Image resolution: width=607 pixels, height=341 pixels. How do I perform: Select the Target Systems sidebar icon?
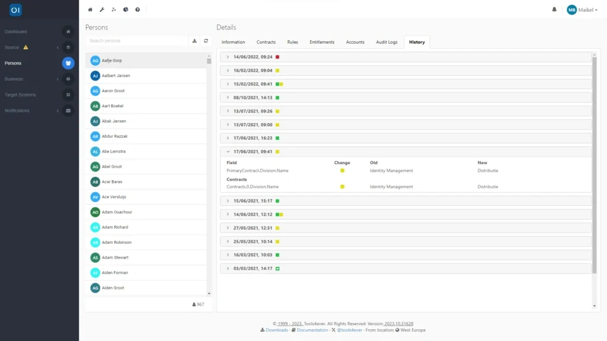pos(68,95)
